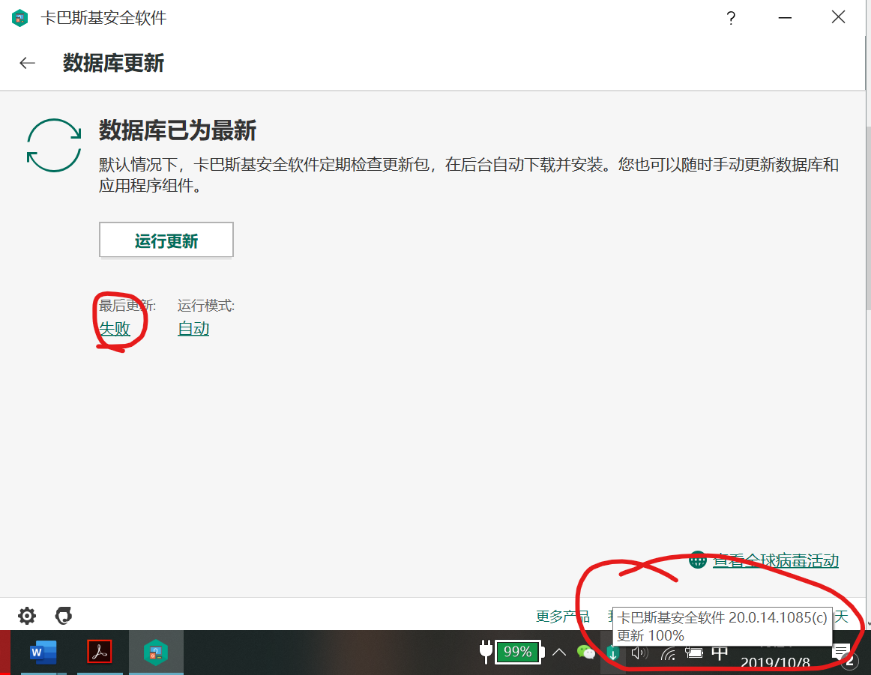Open the notification center icon

[842, 653]
